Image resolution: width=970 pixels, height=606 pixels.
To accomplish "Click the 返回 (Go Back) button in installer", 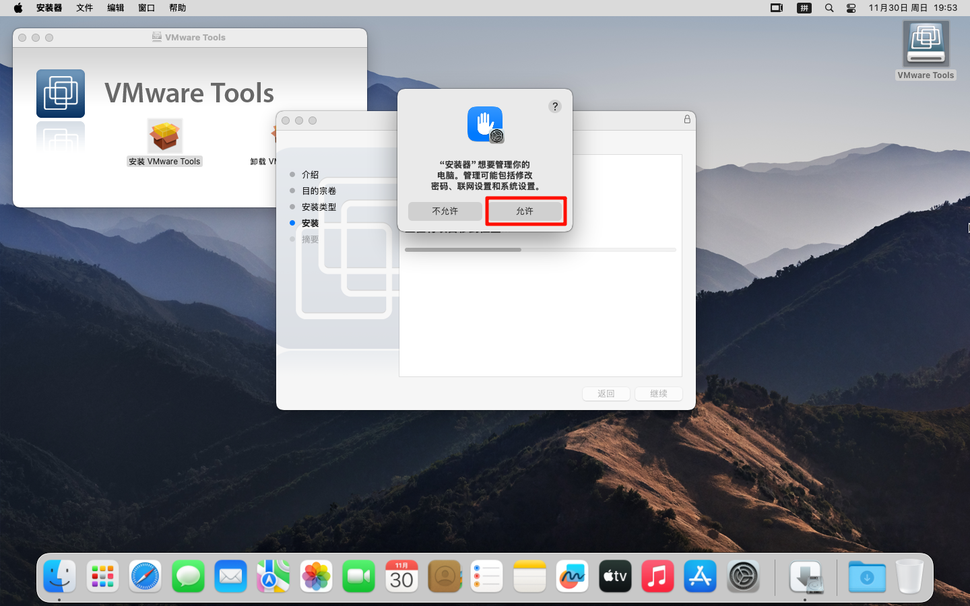I will click(x=606, y=394).
